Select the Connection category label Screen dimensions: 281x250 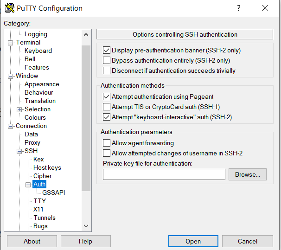(x=31, y=126)
